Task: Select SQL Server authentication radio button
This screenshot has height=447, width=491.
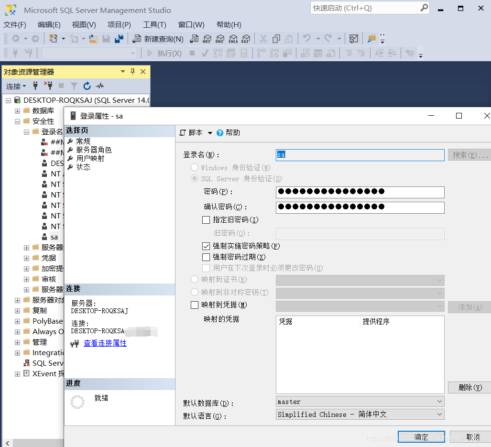Action: (x=195, y=178)
